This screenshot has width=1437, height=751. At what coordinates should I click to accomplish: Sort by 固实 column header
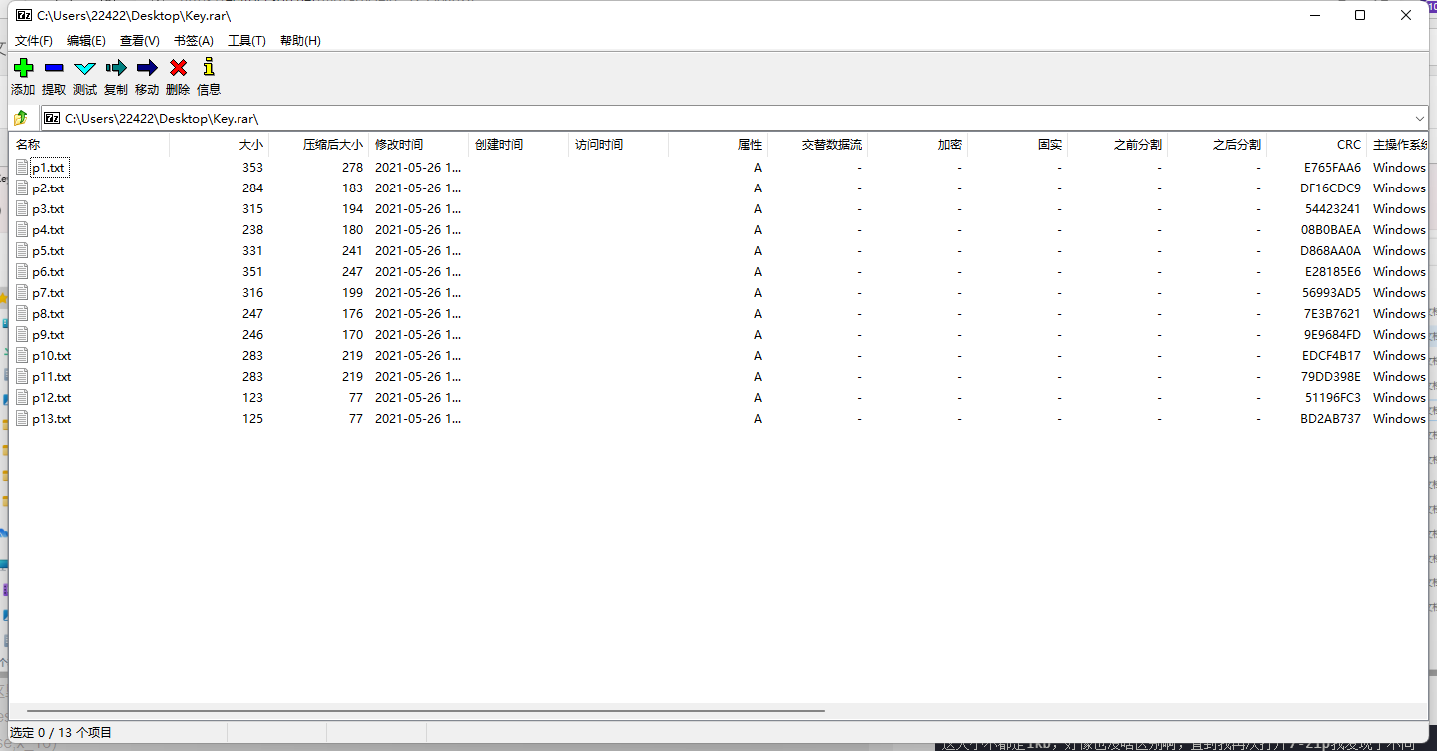[1018, 145]
